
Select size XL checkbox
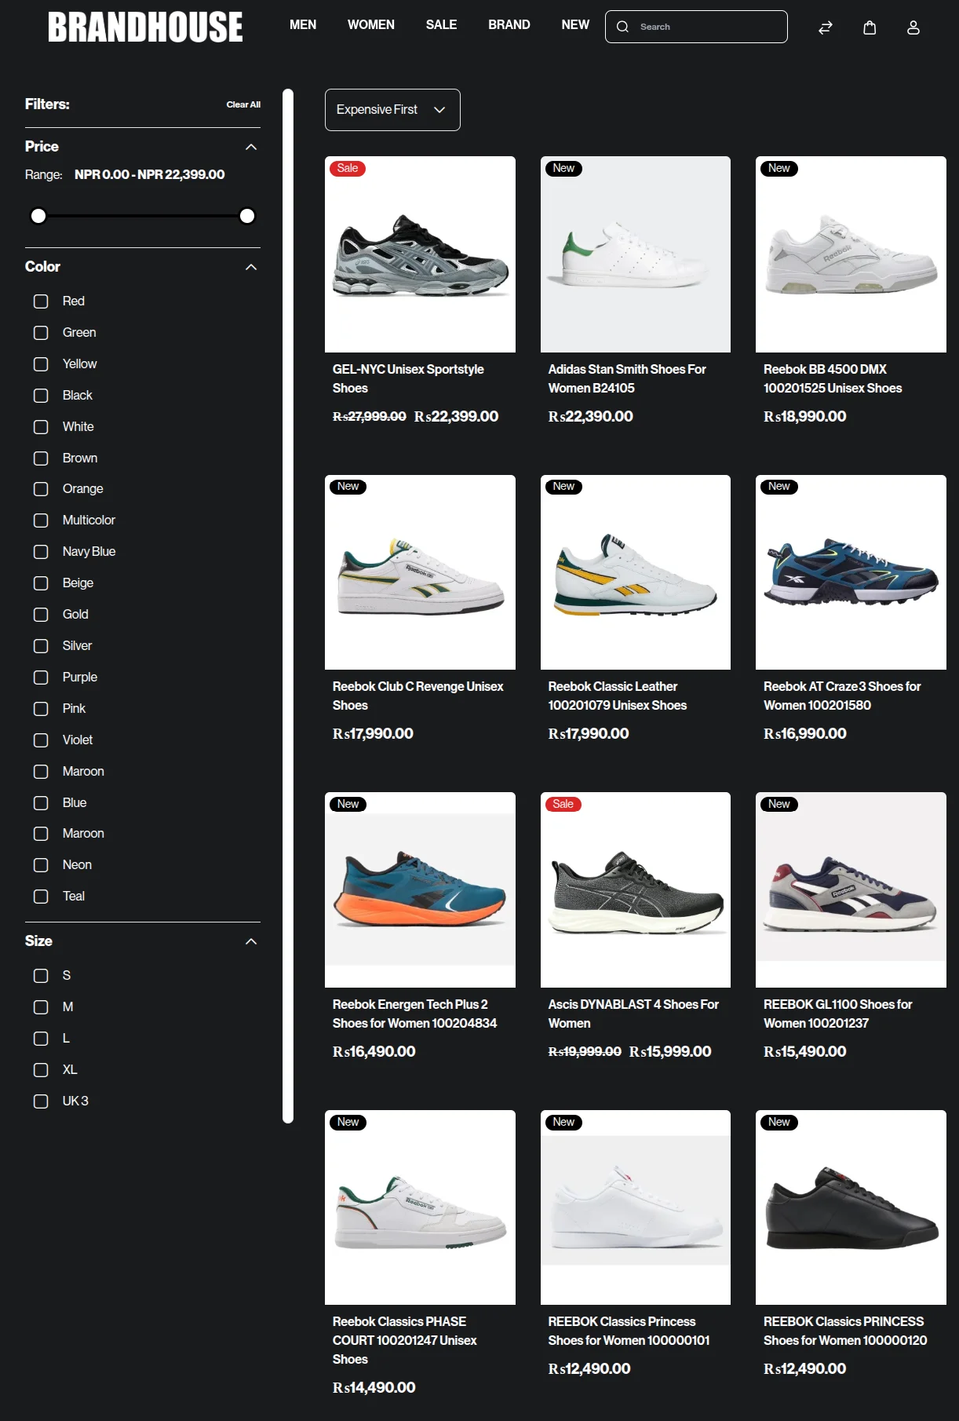(41, 1070)
